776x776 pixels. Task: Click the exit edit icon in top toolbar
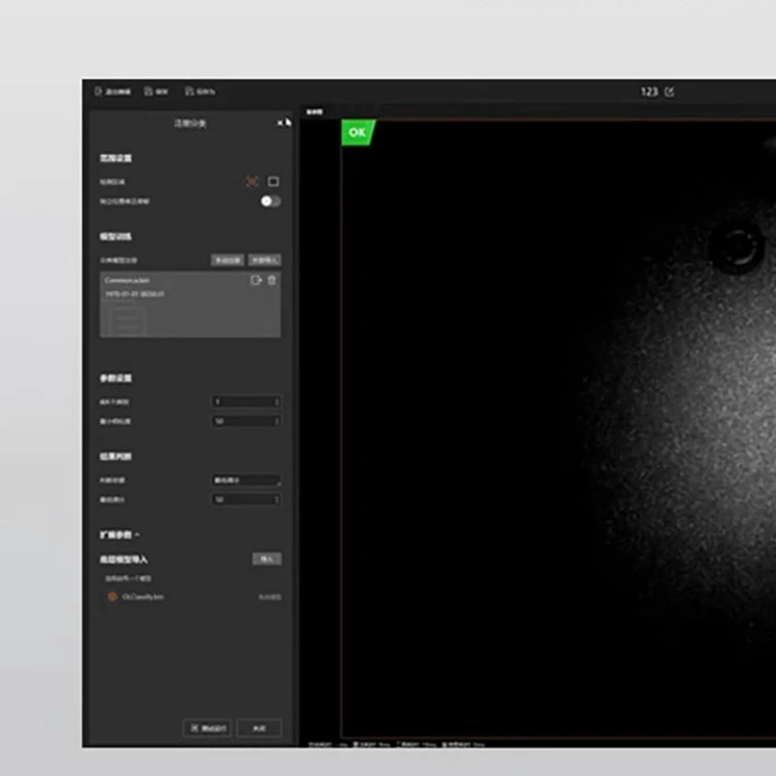point(98,92)
